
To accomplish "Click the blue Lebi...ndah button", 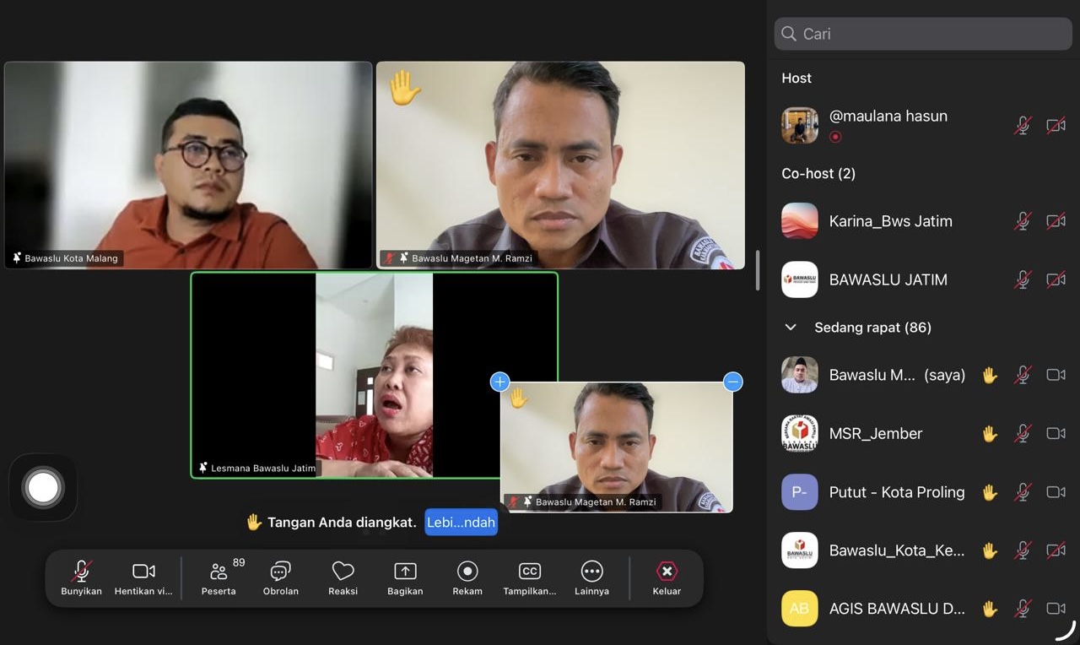I will point(461,523).
